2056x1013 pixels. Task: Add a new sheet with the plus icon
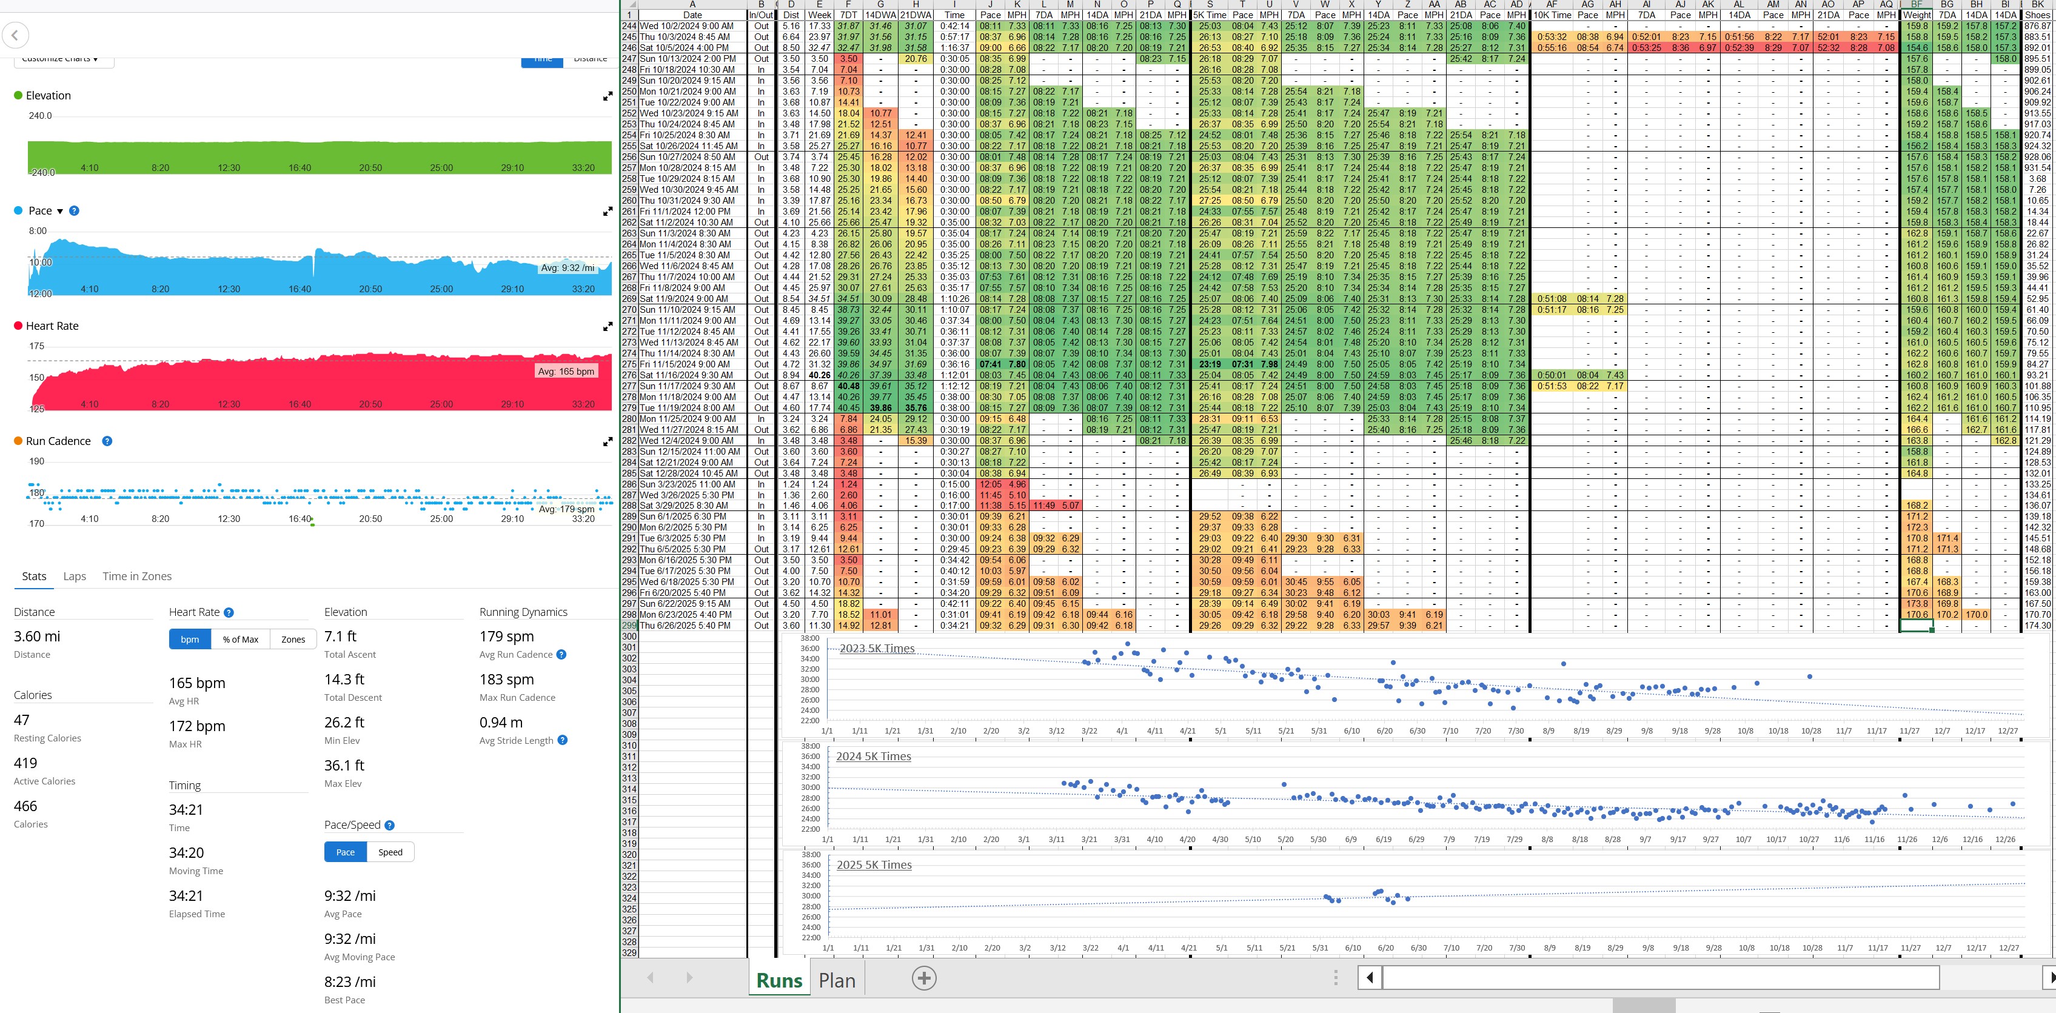[x=923, y=978]
